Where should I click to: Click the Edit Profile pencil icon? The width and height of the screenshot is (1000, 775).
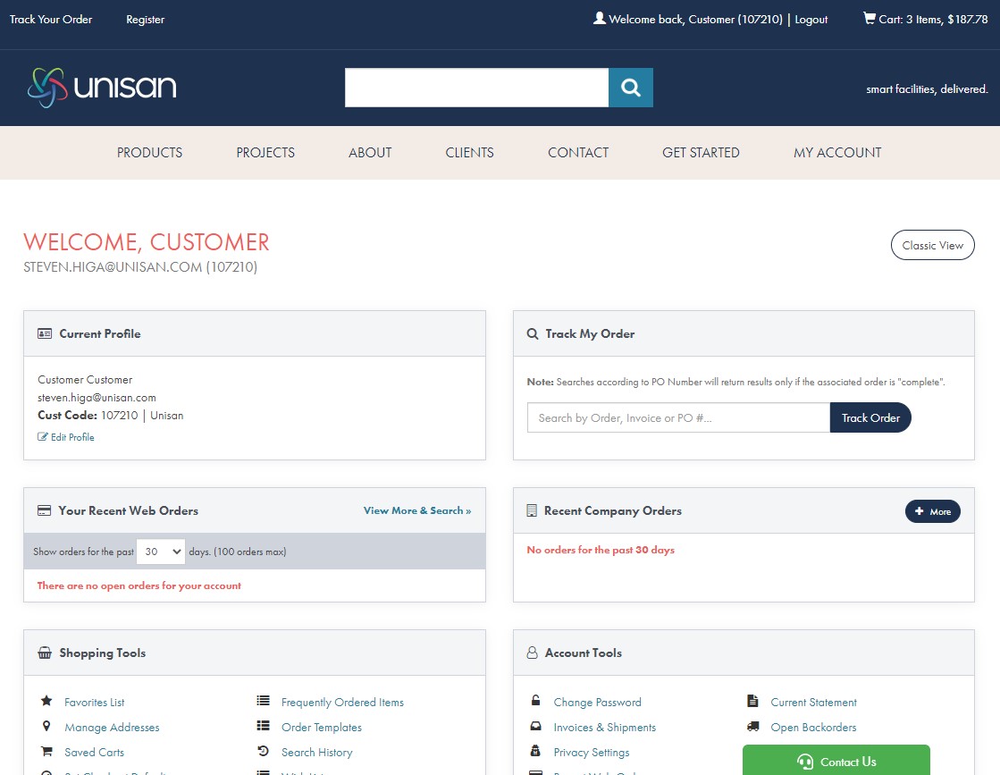coord(43,437)
